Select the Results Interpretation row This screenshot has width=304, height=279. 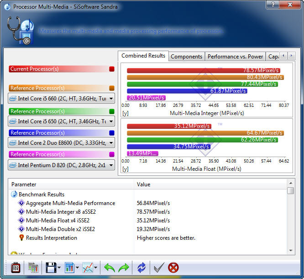tap(147, 238)
